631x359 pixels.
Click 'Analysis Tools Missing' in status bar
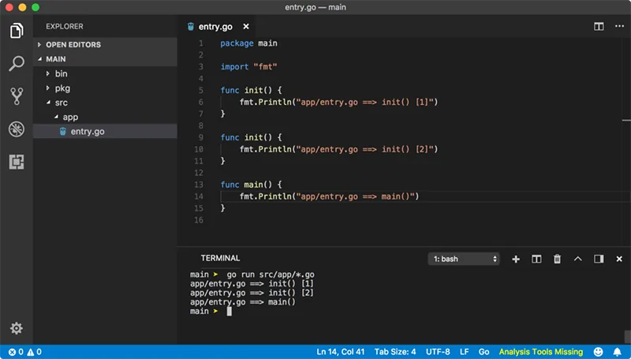540,352
